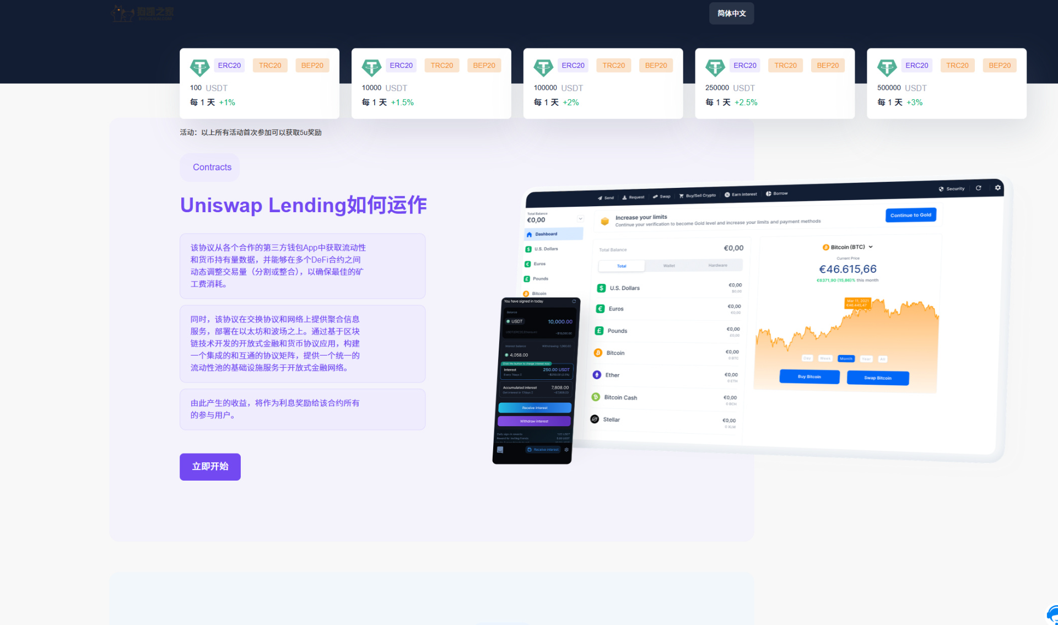The image size is (1058, 625).
Task: Click the "每 1 天 +2%" rate text
Action: pos(557,103)
